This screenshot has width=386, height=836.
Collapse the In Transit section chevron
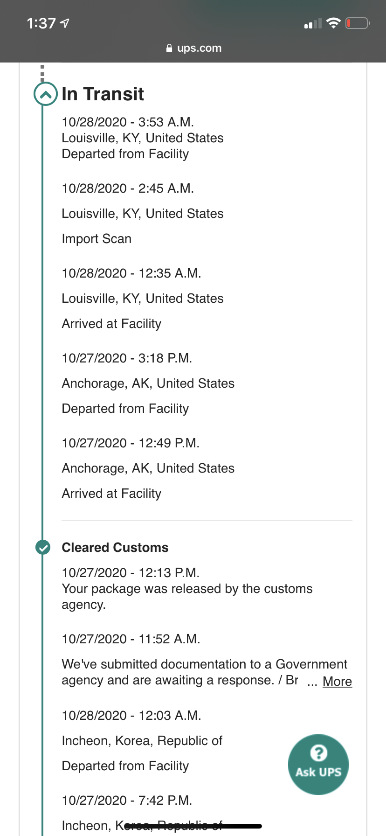coord(45,94)
